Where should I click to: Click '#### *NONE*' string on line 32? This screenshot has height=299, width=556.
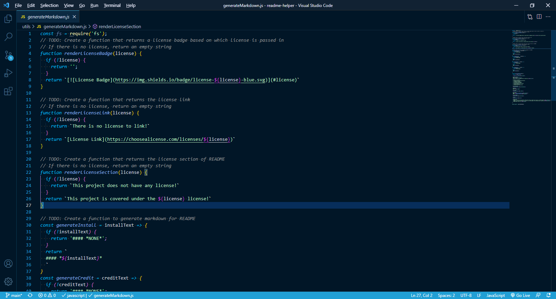click(x=87, y=239)
